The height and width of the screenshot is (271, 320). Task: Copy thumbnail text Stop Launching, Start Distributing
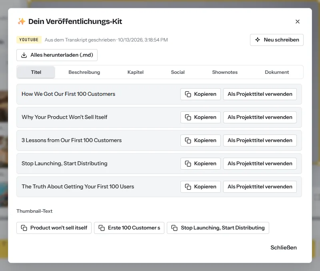tap(218, 228)
